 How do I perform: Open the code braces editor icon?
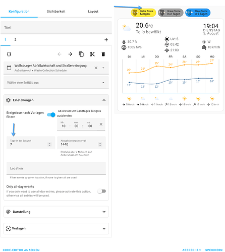9,54
